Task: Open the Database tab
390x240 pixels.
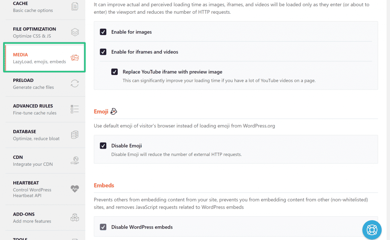Action: pyautogui.click(x=45, y=135)
